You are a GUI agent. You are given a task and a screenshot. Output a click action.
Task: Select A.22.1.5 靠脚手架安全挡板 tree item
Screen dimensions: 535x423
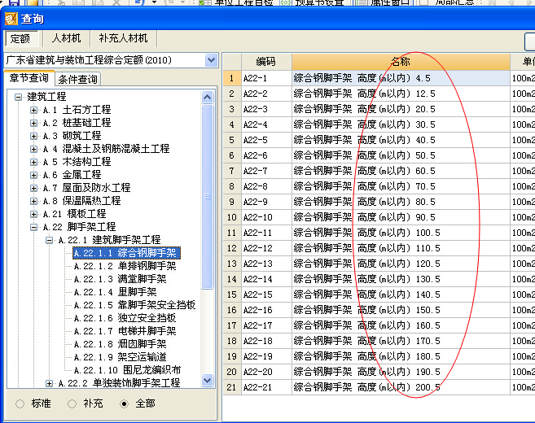[134, 305]
